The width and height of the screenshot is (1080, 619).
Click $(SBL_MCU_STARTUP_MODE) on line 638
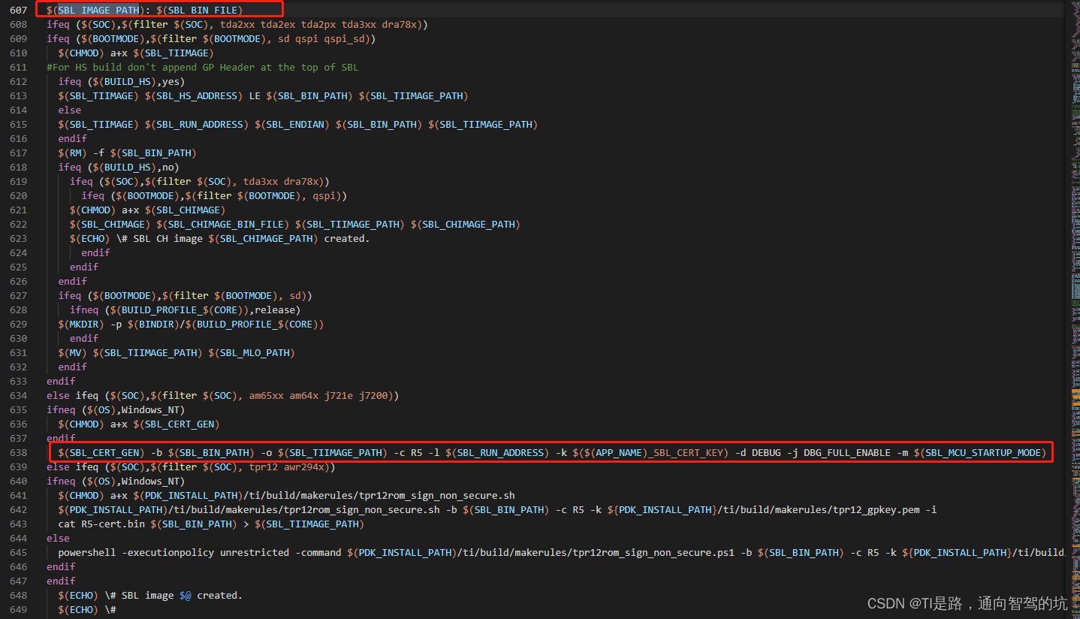click(x=980, y=452)
